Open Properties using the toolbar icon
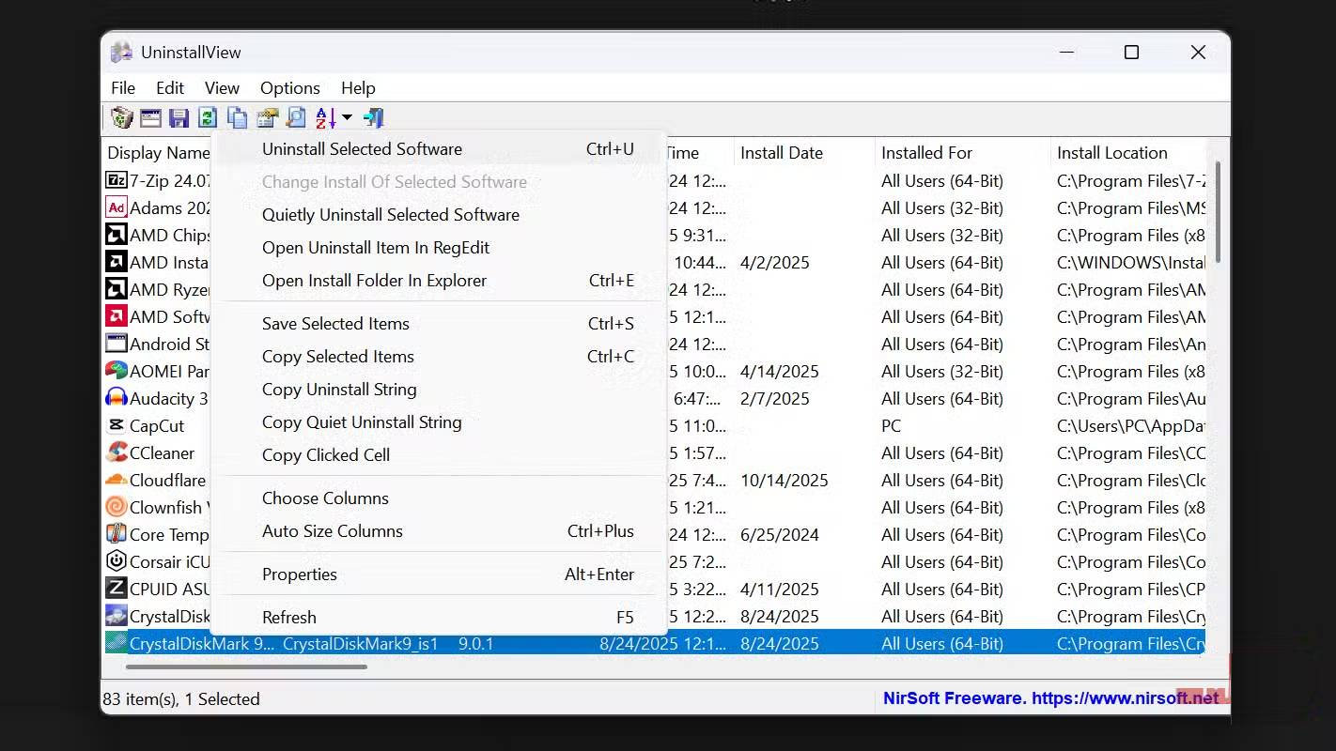The height and width of the screenshot is (751, 1336). tap(267, 117)
